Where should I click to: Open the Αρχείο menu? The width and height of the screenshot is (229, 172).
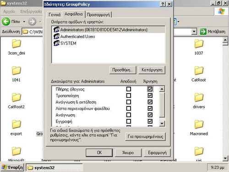pos(9,11)
